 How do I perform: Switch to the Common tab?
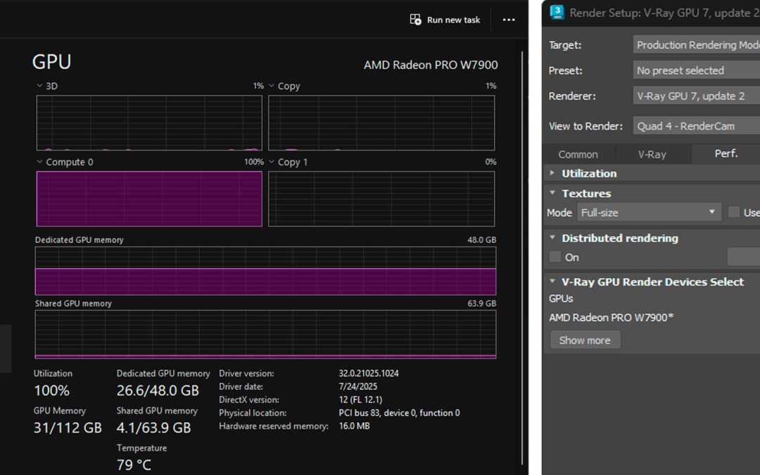[578, 154]
